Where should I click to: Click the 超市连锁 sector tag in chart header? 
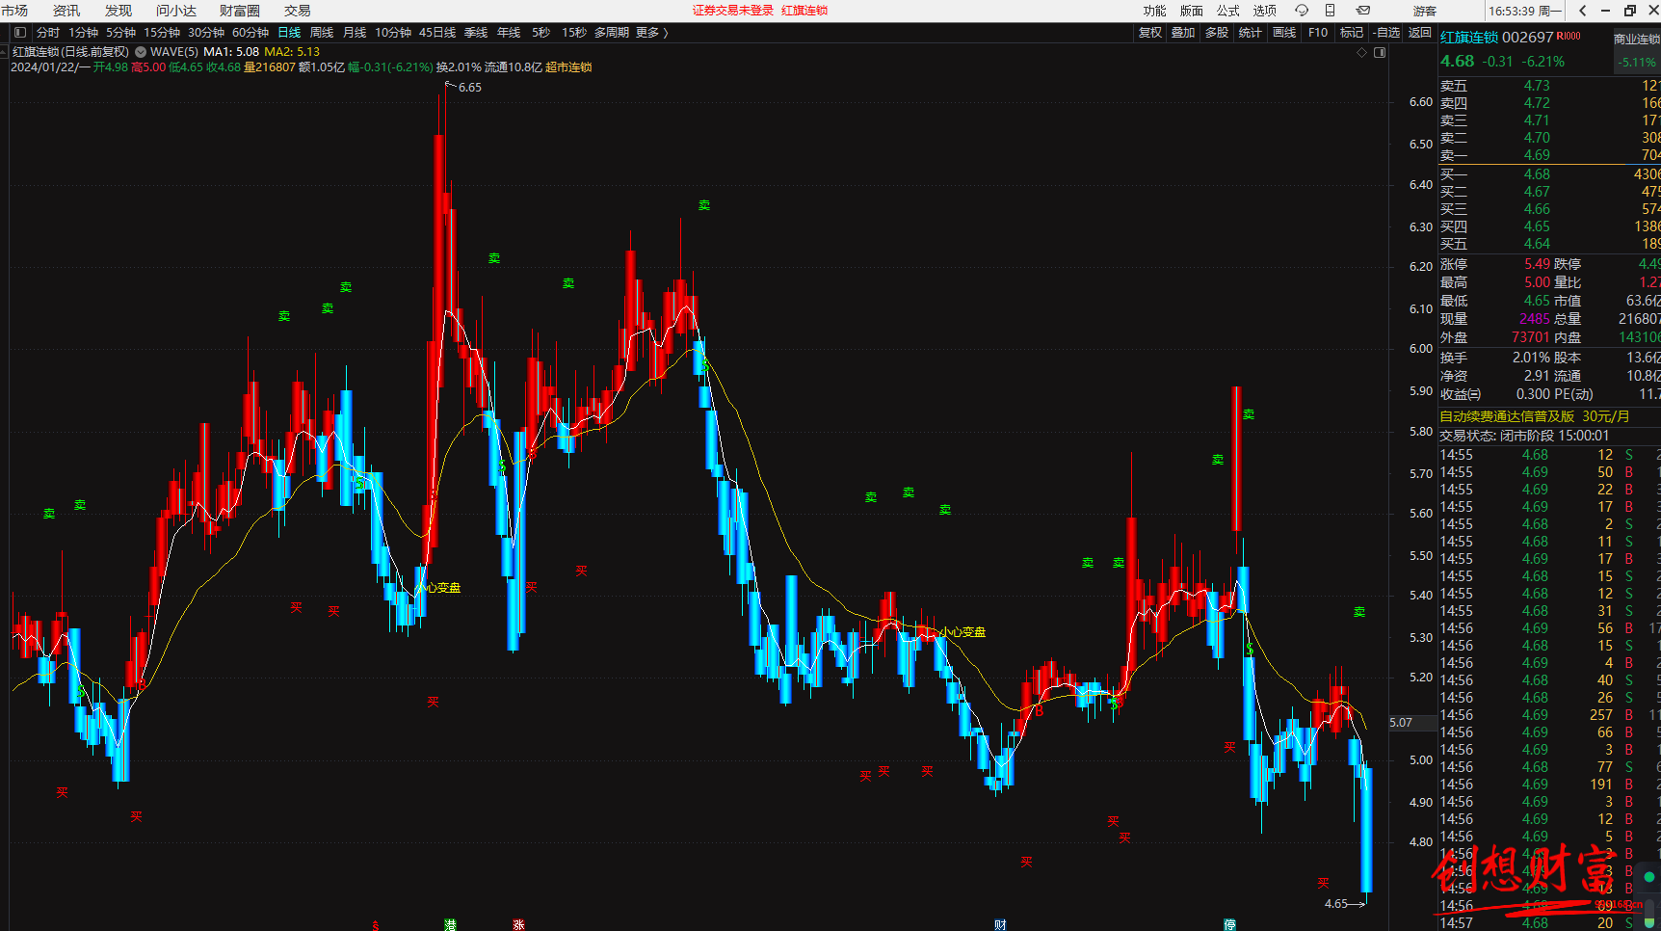(x=568, y=67)
